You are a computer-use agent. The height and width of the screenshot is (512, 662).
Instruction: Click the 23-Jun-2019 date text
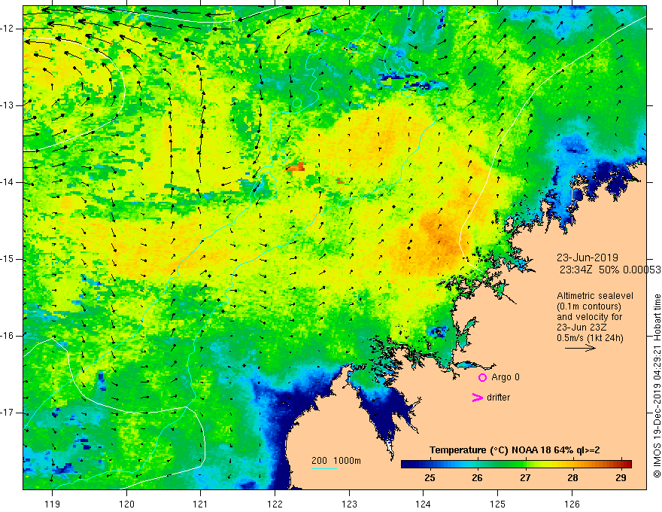click(588, 258)
